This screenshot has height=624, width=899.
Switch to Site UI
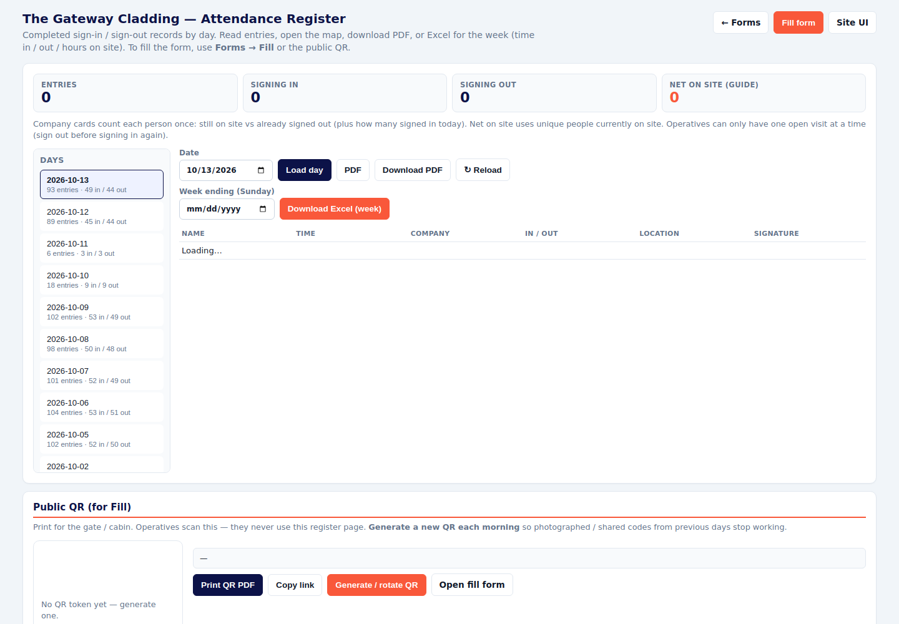point(852,22)
